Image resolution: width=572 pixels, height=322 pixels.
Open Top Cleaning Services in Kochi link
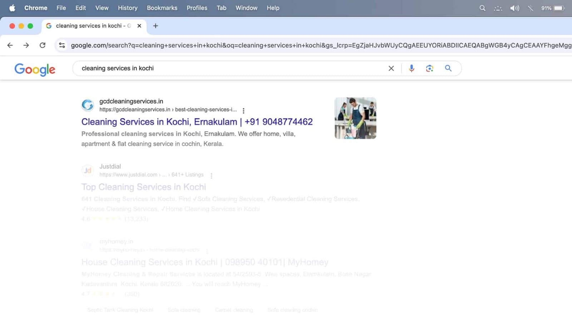click(x=143, y=187)
